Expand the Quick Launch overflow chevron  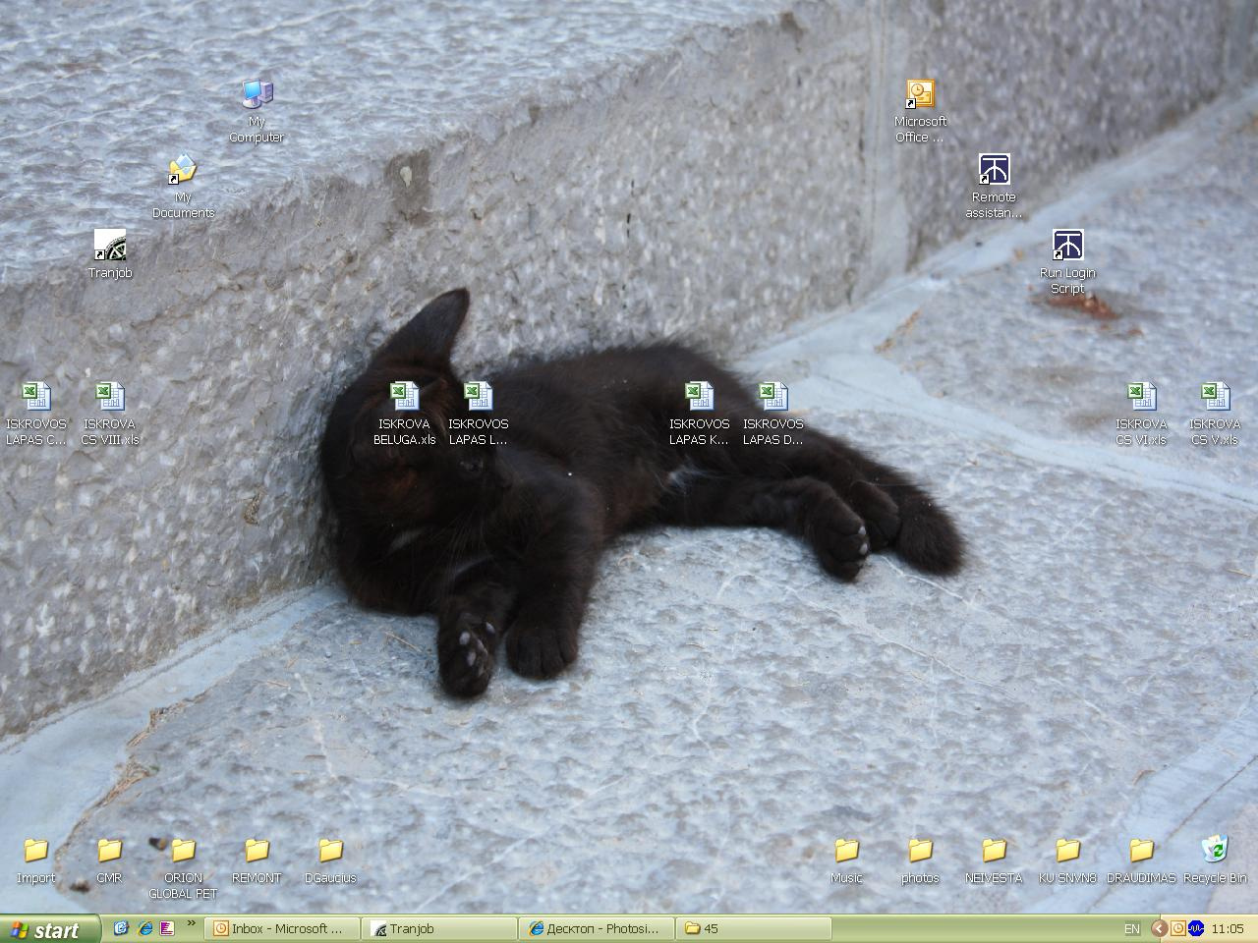(x=191, y=923)
